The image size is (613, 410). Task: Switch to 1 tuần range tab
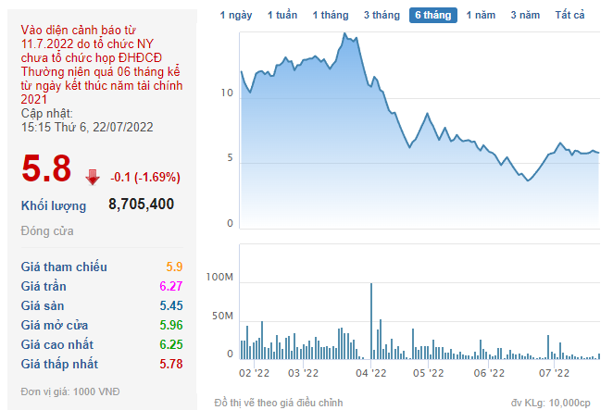(282, 16)
